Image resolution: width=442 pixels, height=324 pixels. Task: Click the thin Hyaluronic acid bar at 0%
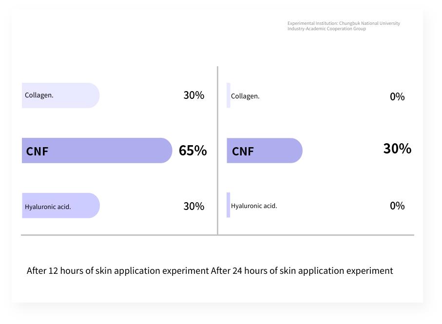point(229,205)
